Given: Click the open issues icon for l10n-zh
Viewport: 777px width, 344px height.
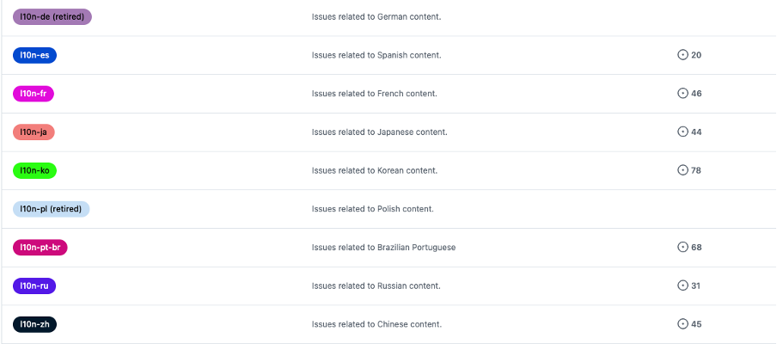Looking at the screenshot, I should (683, 324).
